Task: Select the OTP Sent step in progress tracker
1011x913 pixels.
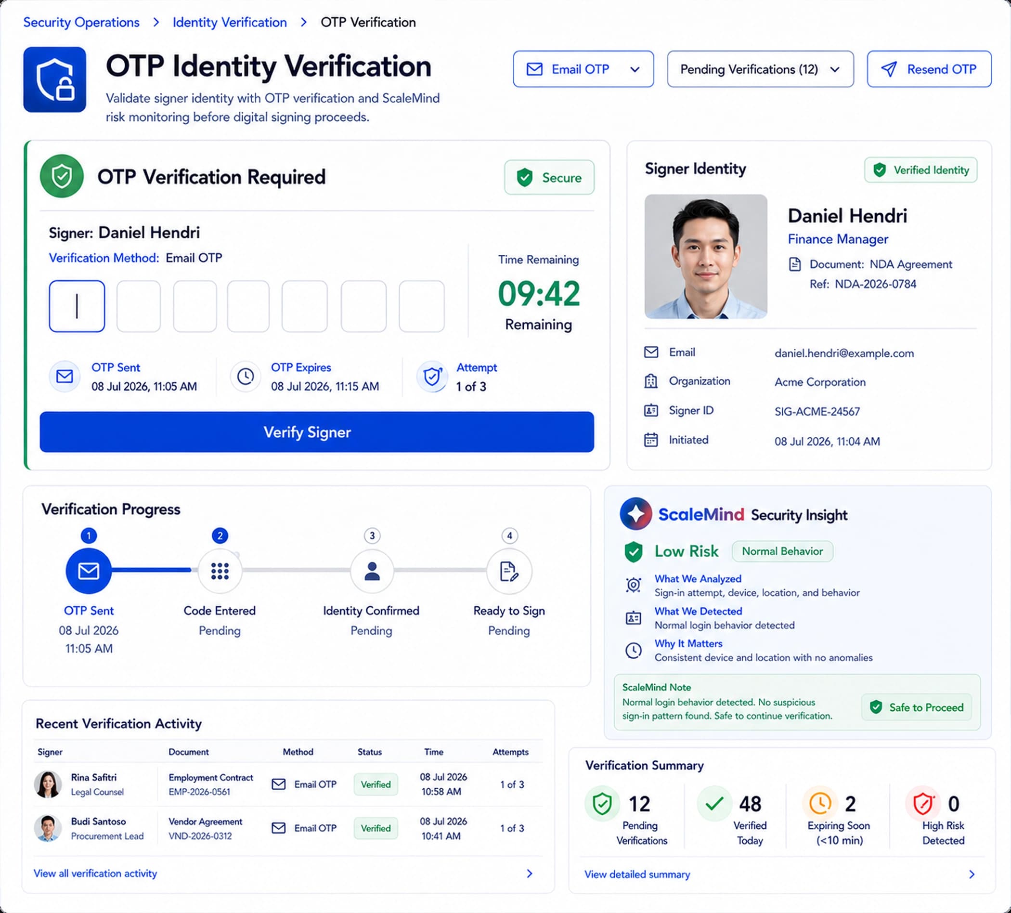Action: pyautogui.click(x=89, y=570)
